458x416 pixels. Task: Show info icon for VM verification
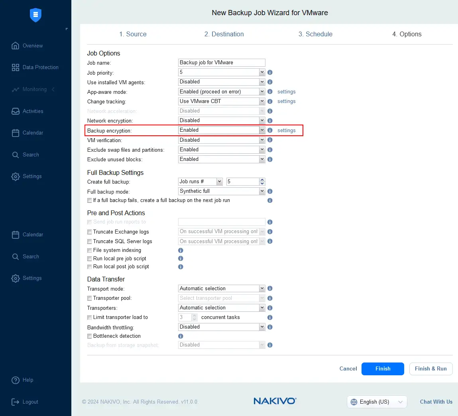tap(270, 140)
